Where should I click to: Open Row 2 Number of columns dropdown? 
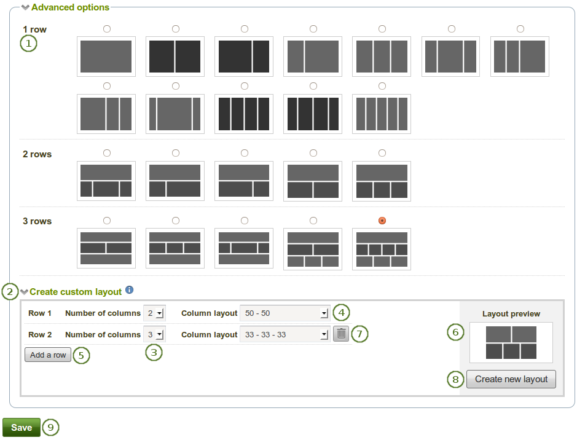154,335
